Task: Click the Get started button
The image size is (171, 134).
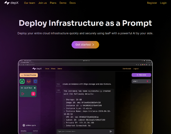Action: 85,45
